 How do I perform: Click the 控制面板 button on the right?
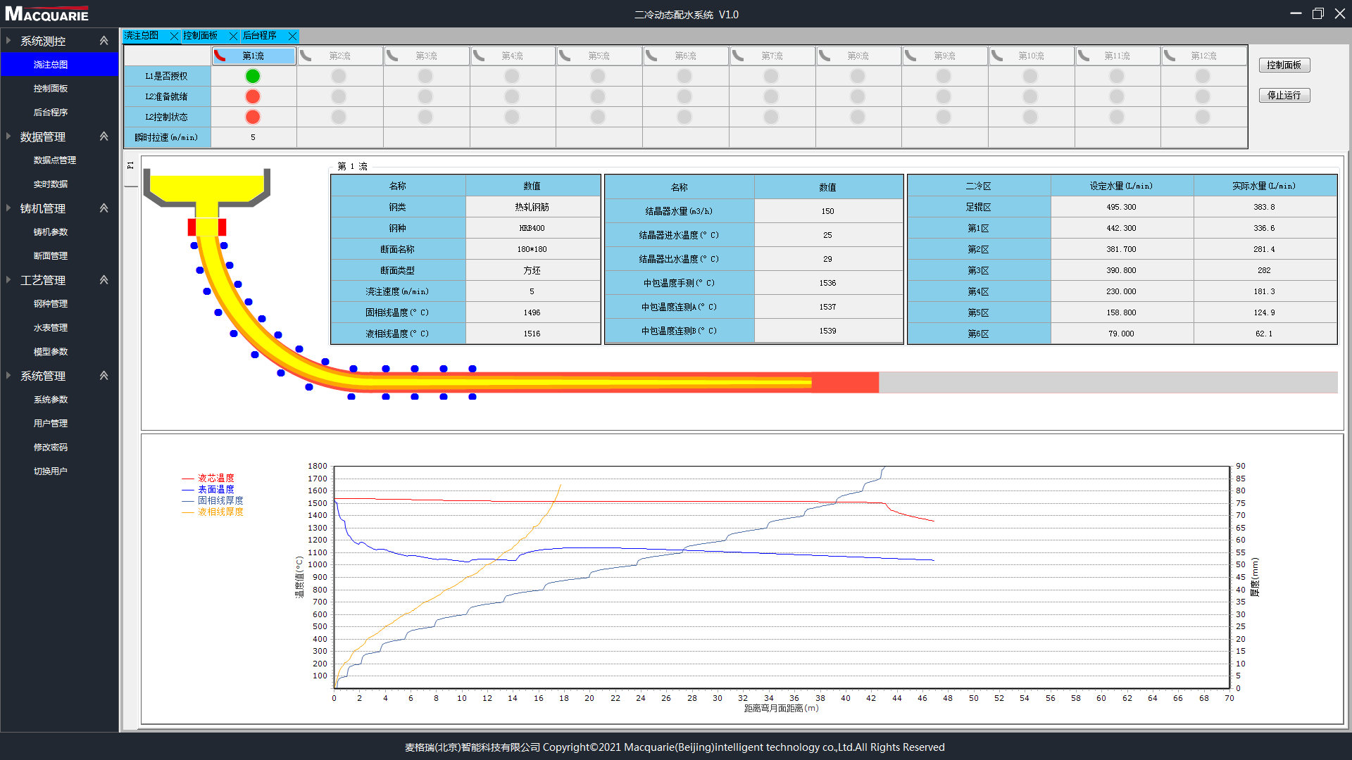pos(1284,65)
